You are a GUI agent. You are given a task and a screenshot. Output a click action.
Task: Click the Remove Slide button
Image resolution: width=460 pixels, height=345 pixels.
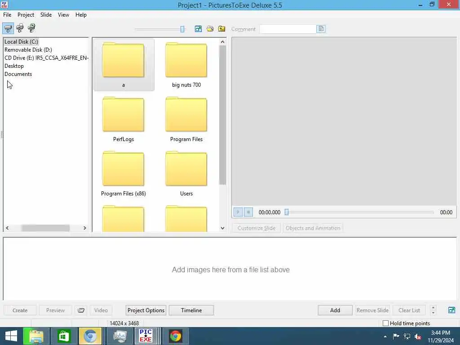(x=372, y=310)
